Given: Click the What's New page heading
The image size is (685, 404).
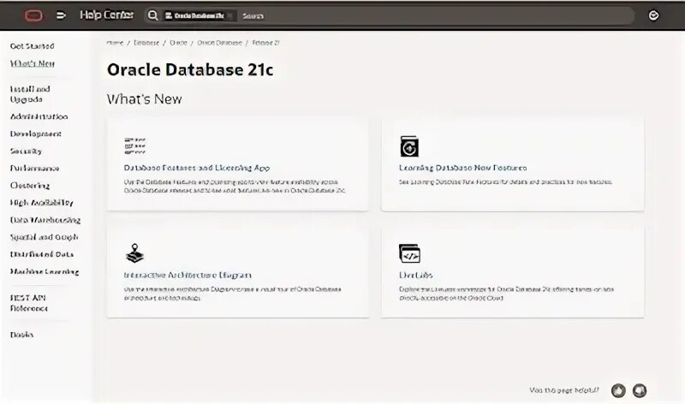Looking at the screenshot, I should coord(144,99).
